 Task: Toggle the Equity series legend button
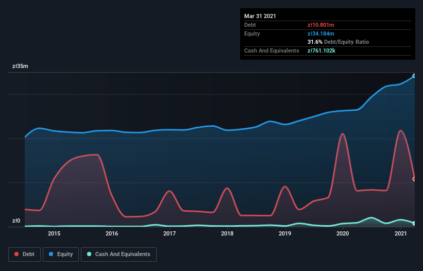pos(61,255)
